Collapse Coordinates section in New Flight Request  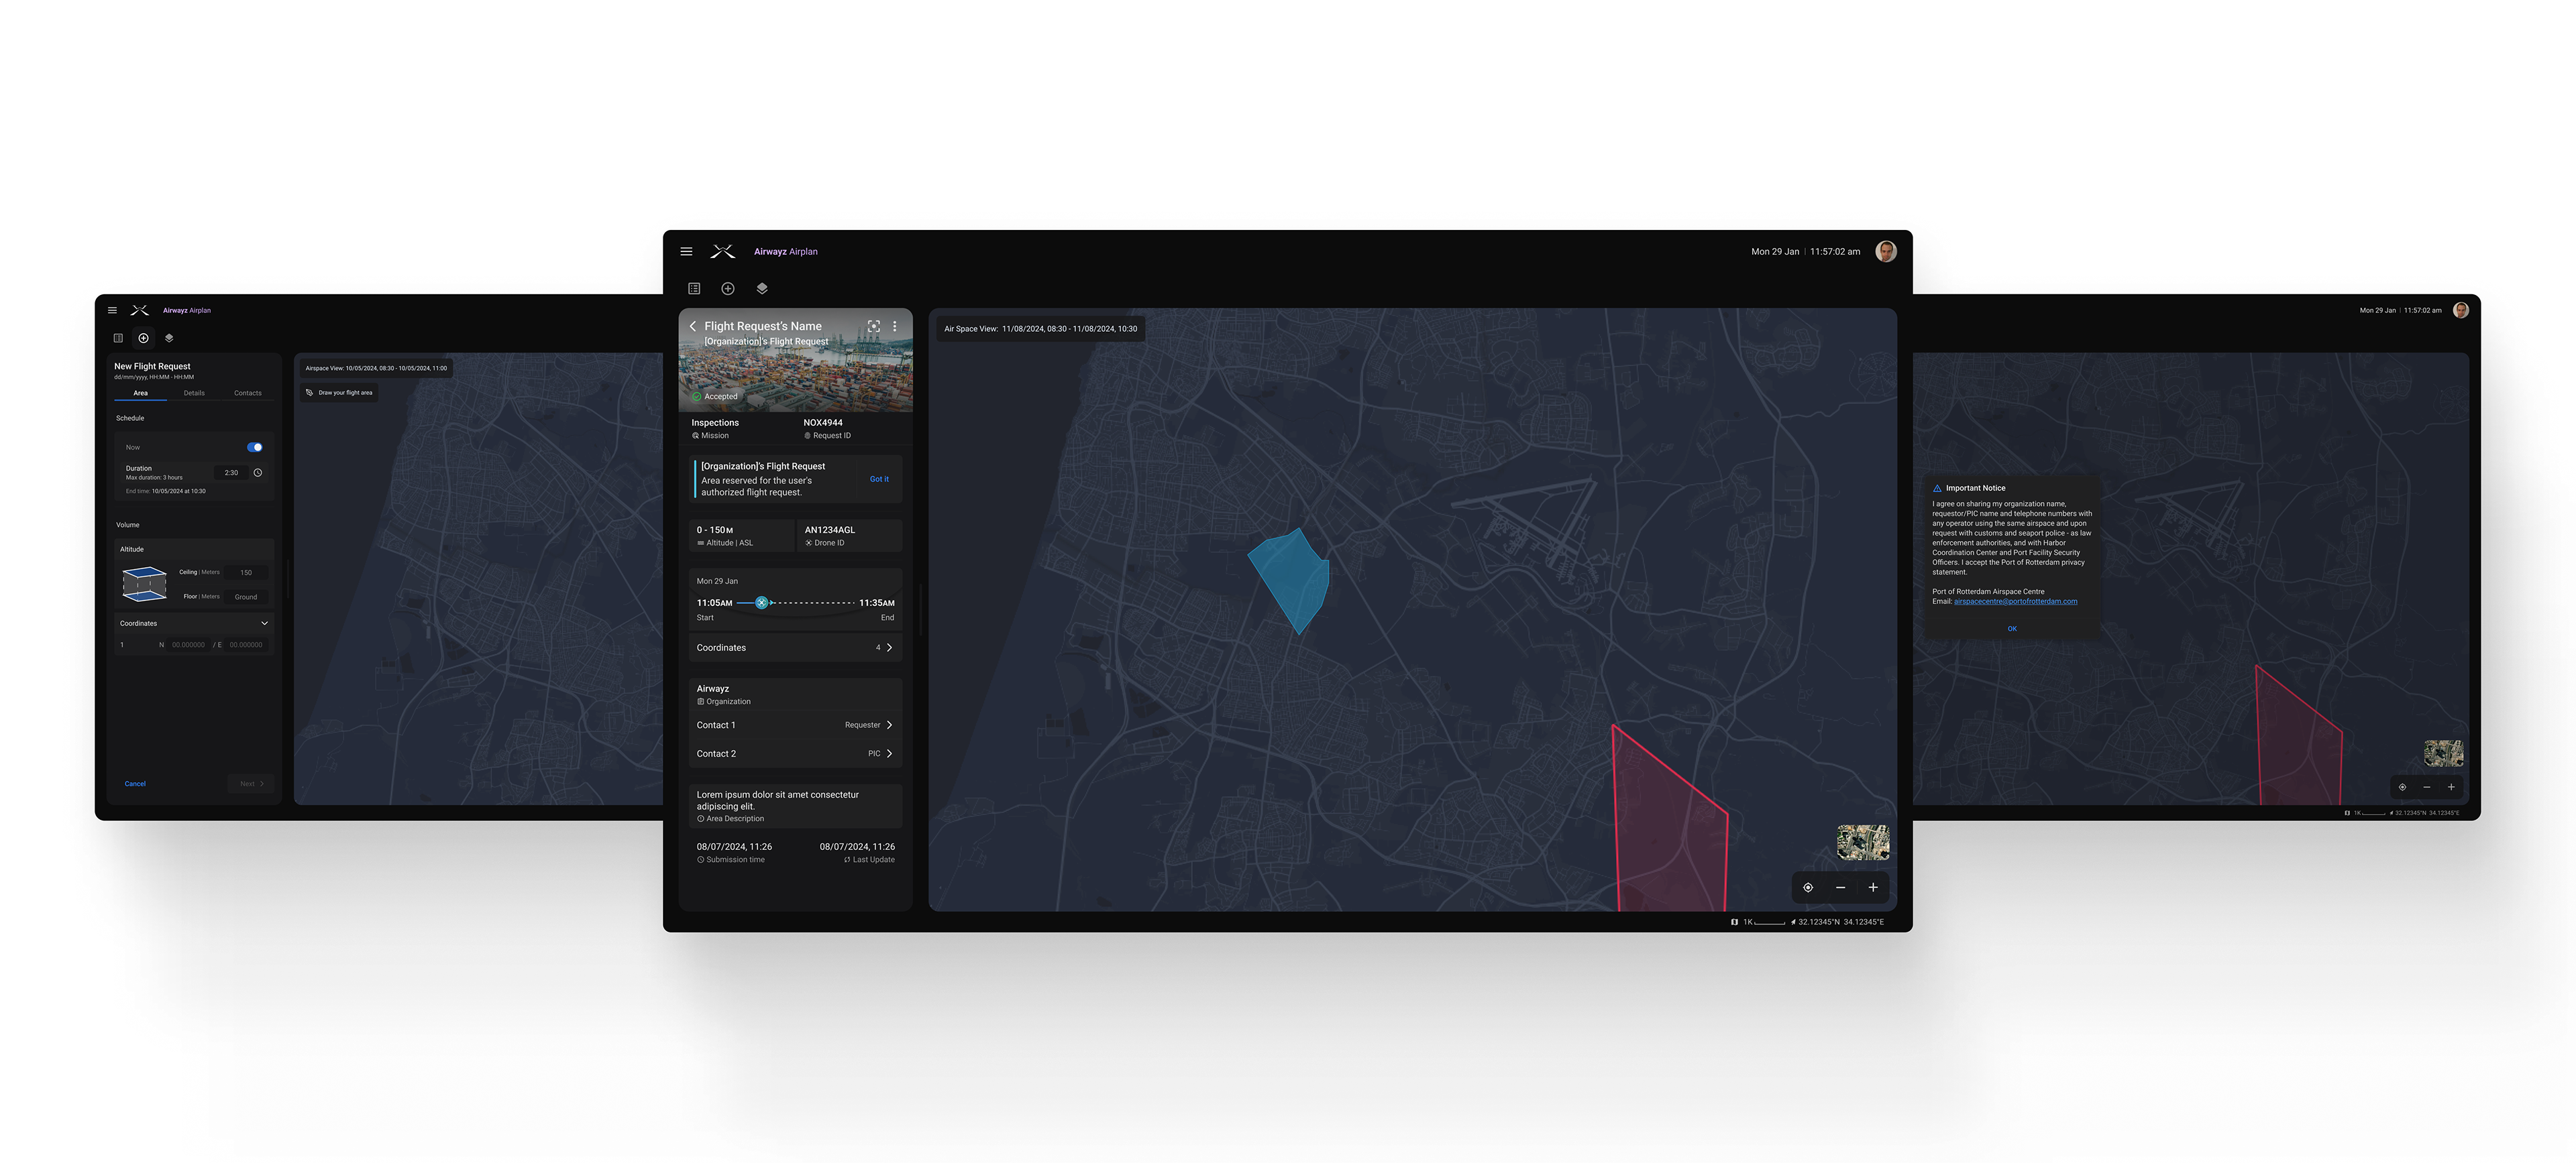tap(264, 623)
